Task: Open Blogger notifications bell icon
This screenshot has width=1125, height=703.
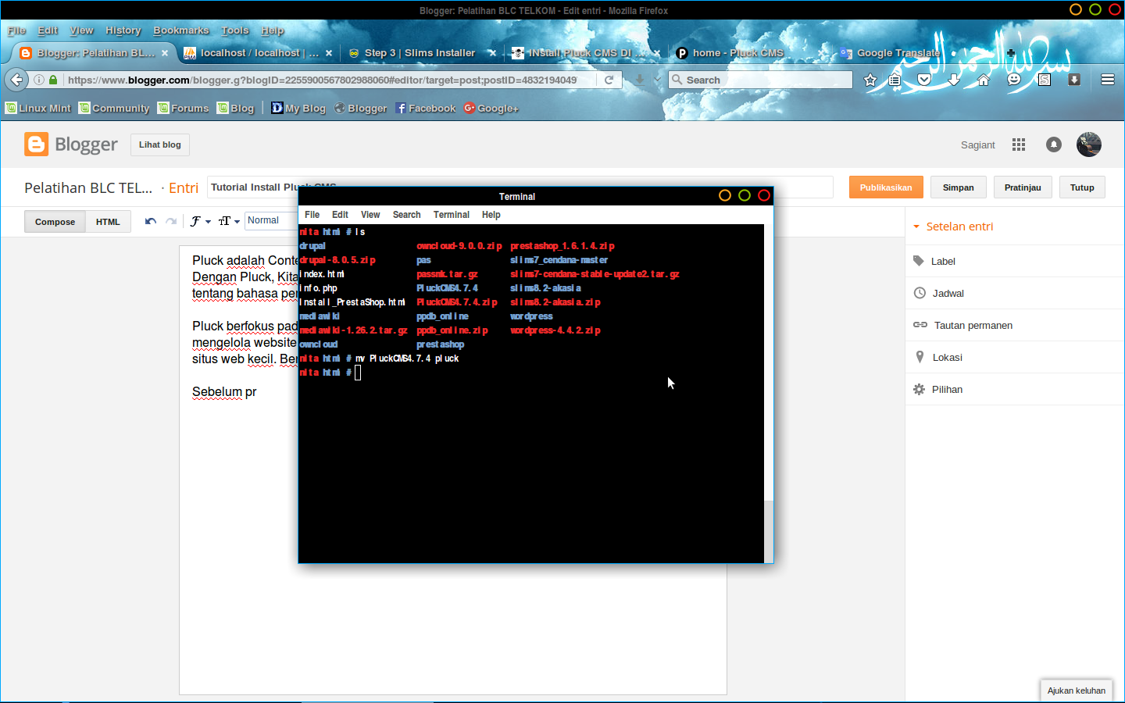Action: click(1054, 145)
